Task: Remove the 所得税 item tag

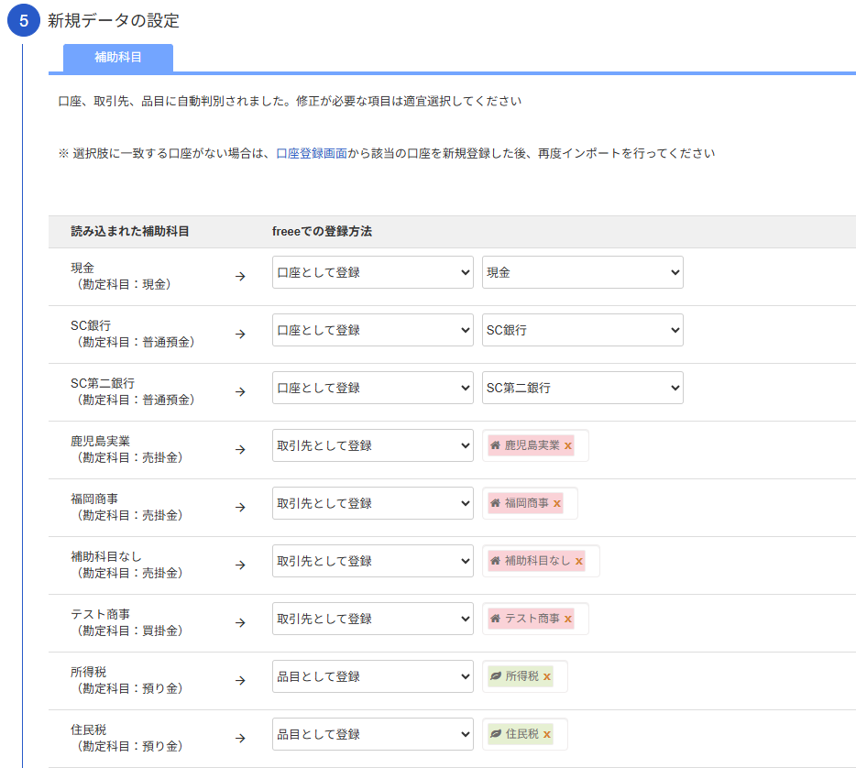Action: (547, 676)
